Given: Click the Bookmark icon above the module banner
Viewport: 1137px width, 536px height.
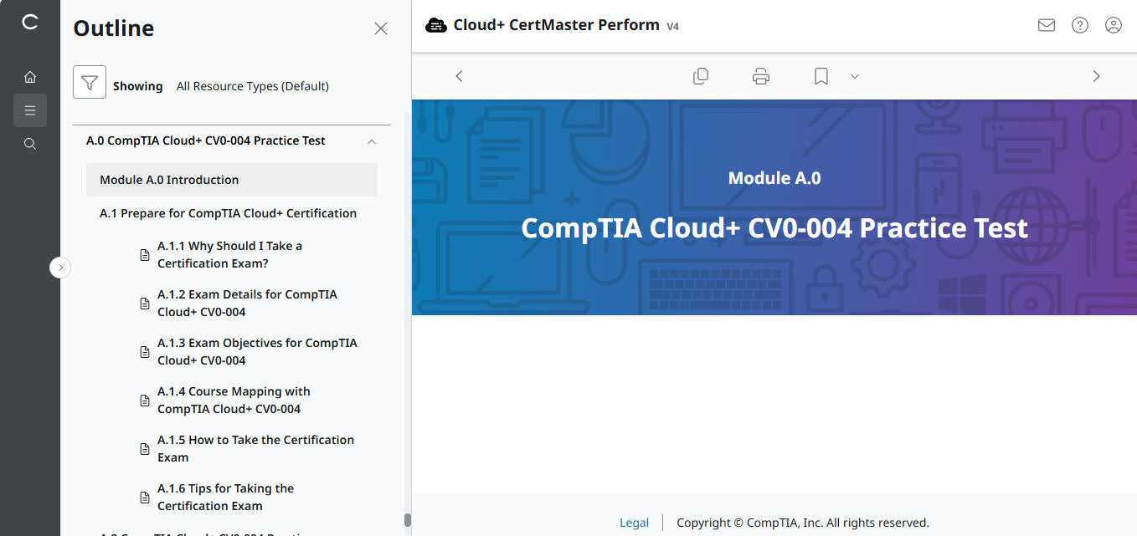Looking at the screenshot, I should point(821,75).
